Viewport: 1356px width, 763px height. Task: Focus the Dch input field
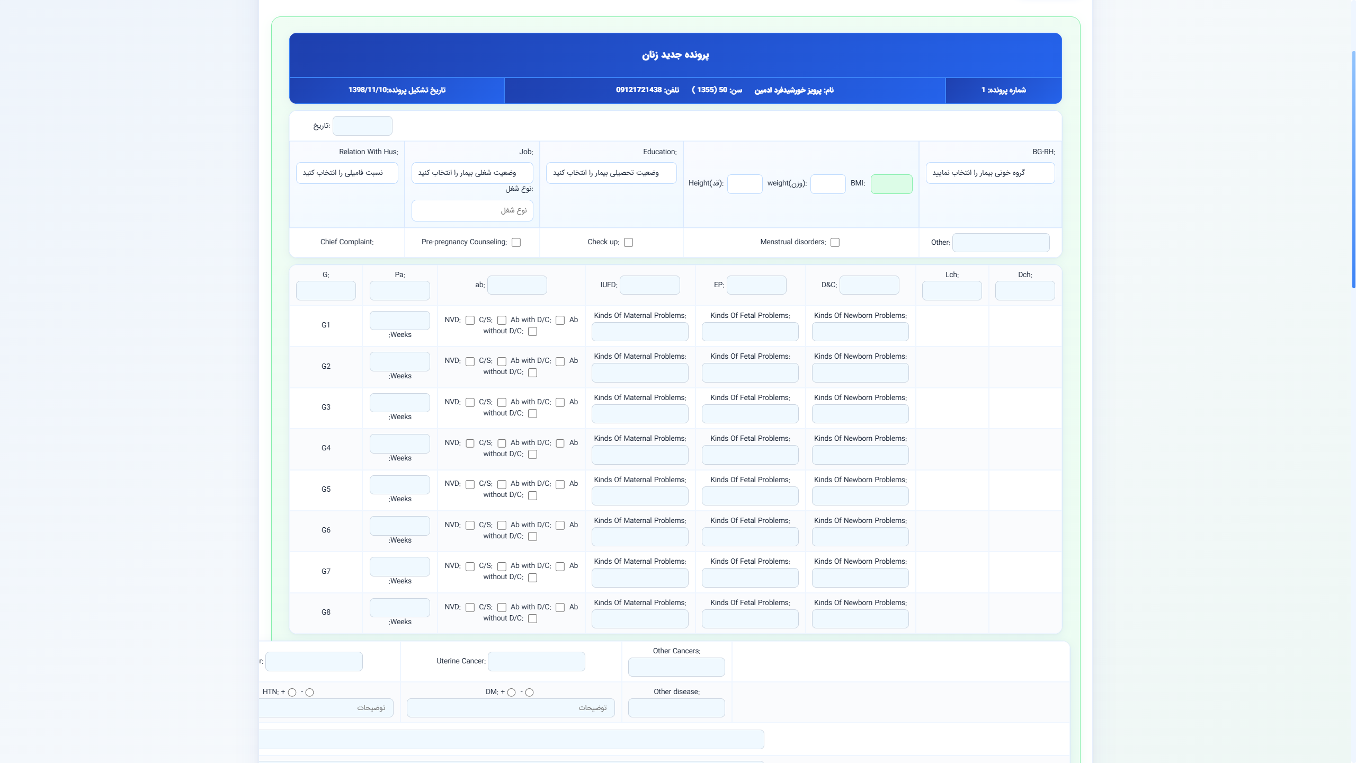[1025, 290]
